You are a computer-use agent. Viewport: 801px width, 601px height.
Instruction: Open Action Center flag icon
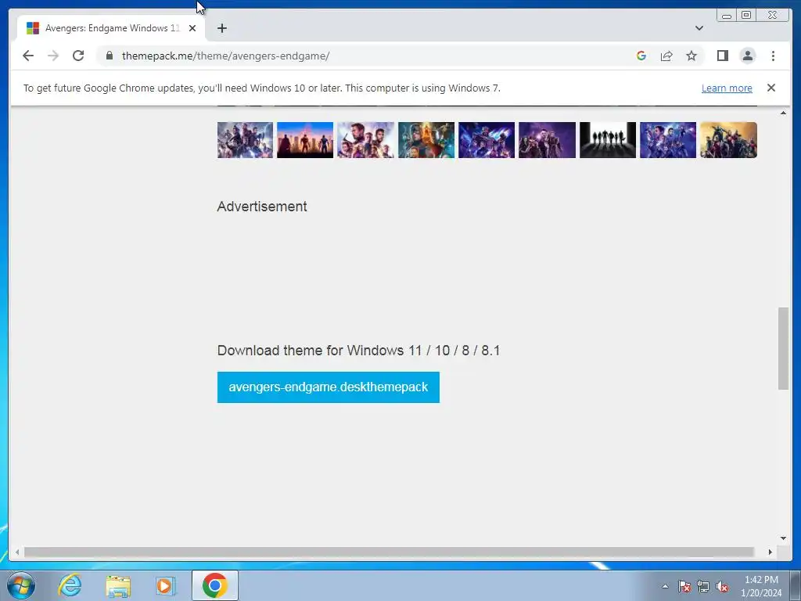[684, 586]
